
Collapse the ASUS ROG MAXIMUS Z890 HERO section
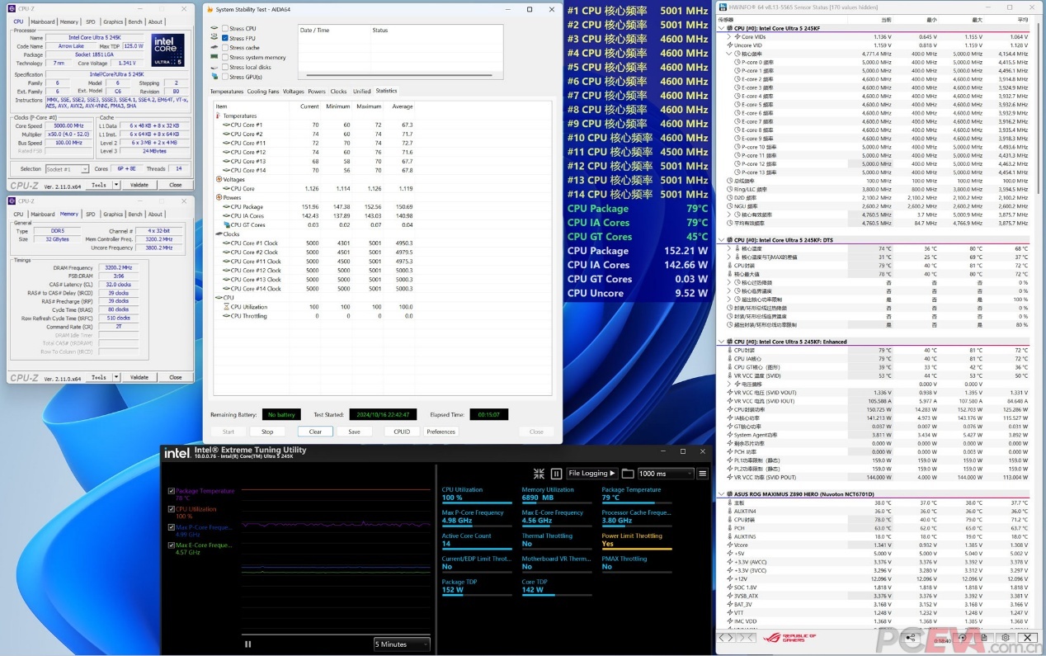point(720,494)
